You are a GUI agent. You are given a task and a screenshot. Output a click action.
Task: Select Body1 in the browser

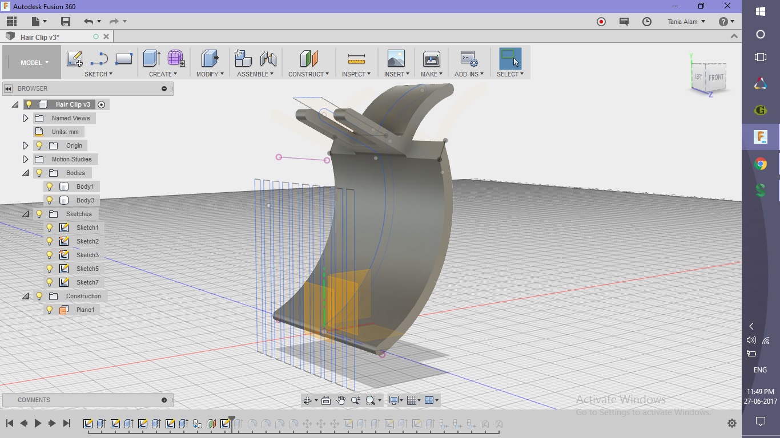coord(85,186)
